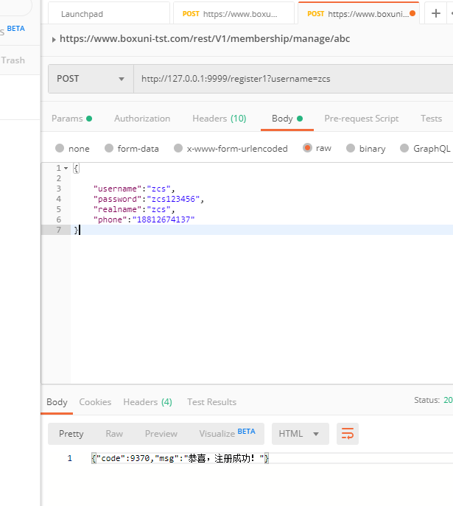
Task: Select the raw body type
Action: (317, 148)
